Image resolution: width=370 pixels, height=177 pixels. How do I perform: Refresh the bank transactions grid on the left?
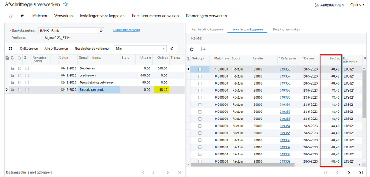tap(10, 49)
